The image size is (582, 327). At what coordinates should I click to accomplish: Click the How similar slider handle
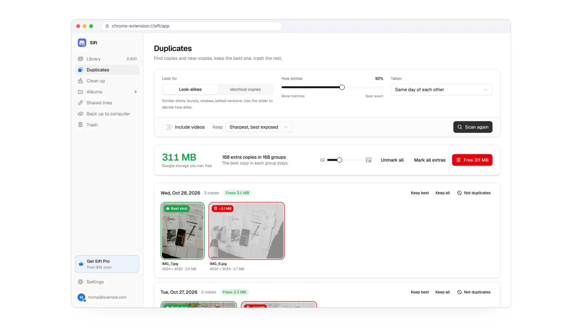342,87
